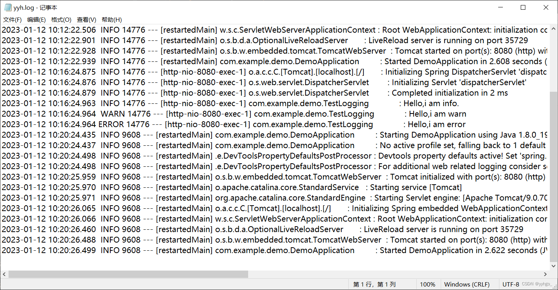The width and height of the screenshot is (558, 290).
Task: Maximize the yyh.log Notepad window
Action: [523, 7]
